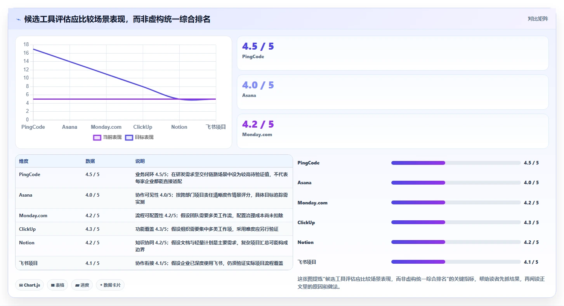The image size is (564, 306).
Task: Click the 4.1 / 5 value right of 飞书项目 bar
Action: click(x=531, y=262)
